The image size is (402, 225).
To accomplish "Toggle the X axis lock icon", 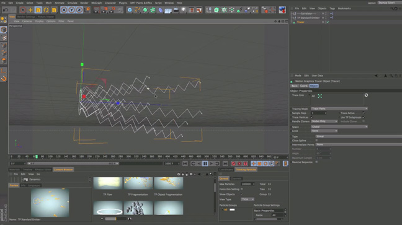I will [64, 10].
